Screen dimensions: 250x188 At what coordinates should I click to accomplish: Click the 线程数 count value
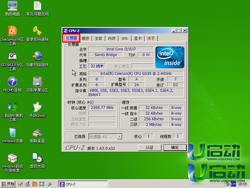coord(177,136)
